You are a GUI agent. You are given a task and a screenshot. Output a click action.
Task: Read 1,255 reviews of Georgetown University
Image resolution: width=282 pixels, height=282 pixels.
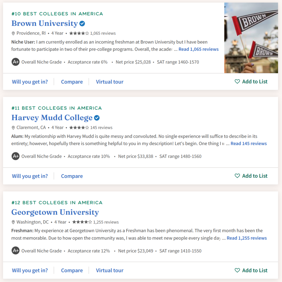(247, 238)
